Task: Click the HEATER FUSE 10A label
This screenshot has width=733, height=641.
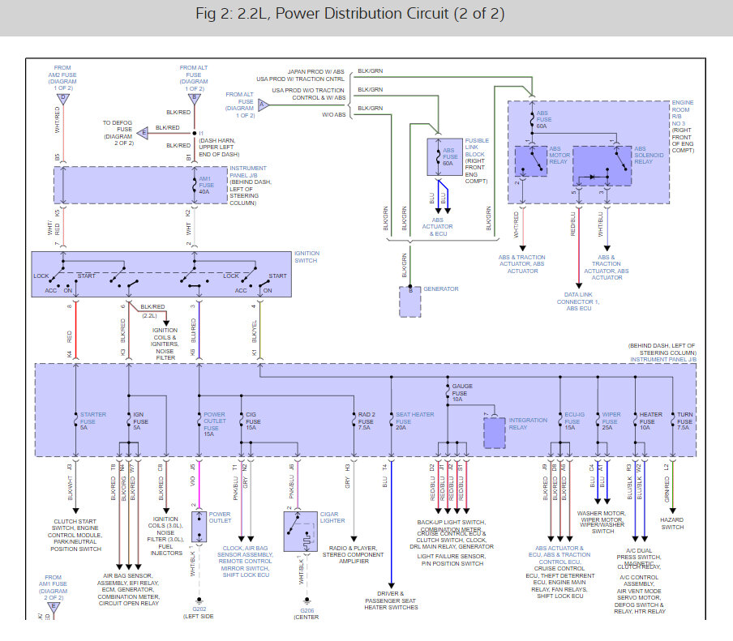Action: coord(651,421)
